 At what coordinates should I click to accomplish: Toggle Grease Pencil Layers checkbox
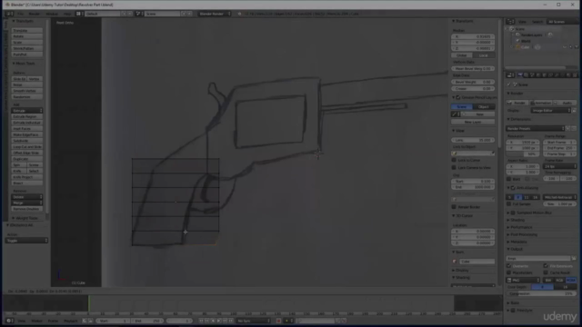click(458, 97)
